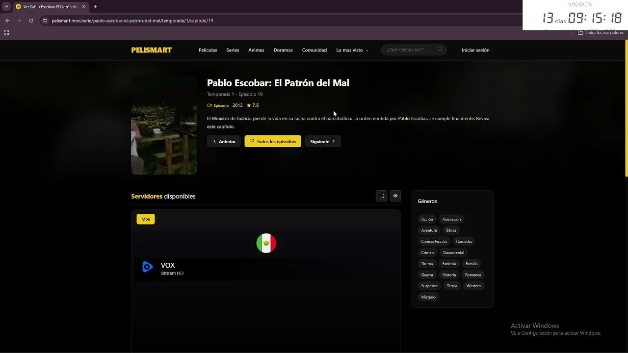Go to the Anterior episode
Viewport: 628px width, 353px height.
[224, 141]
